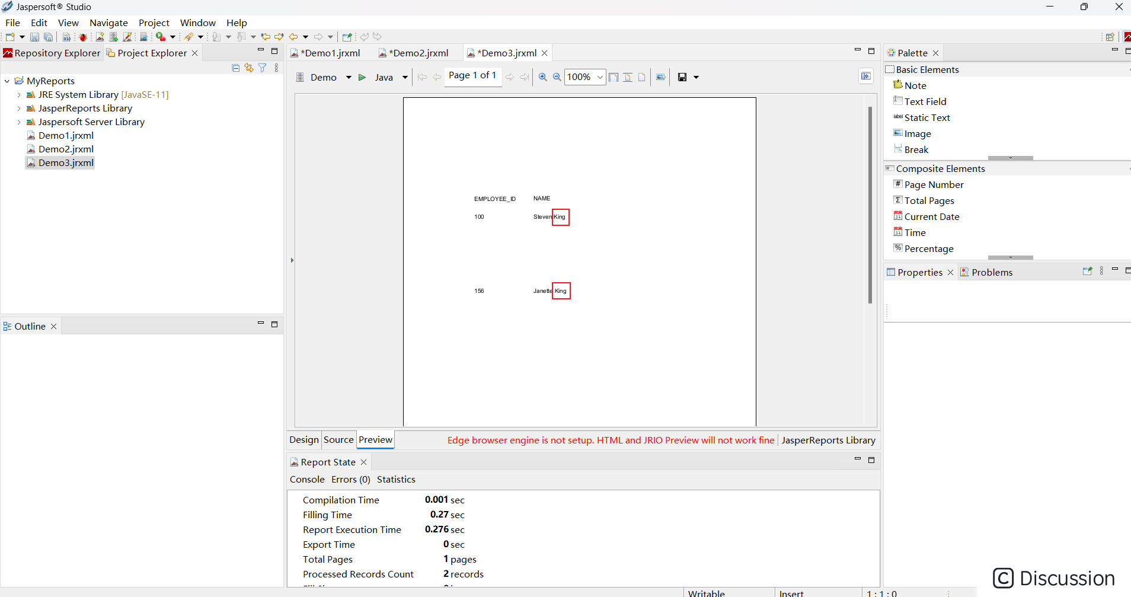Viewport: 1131px width, 597px height.
Task: Click the actual size page icon
Action: [x=641, y=77]
